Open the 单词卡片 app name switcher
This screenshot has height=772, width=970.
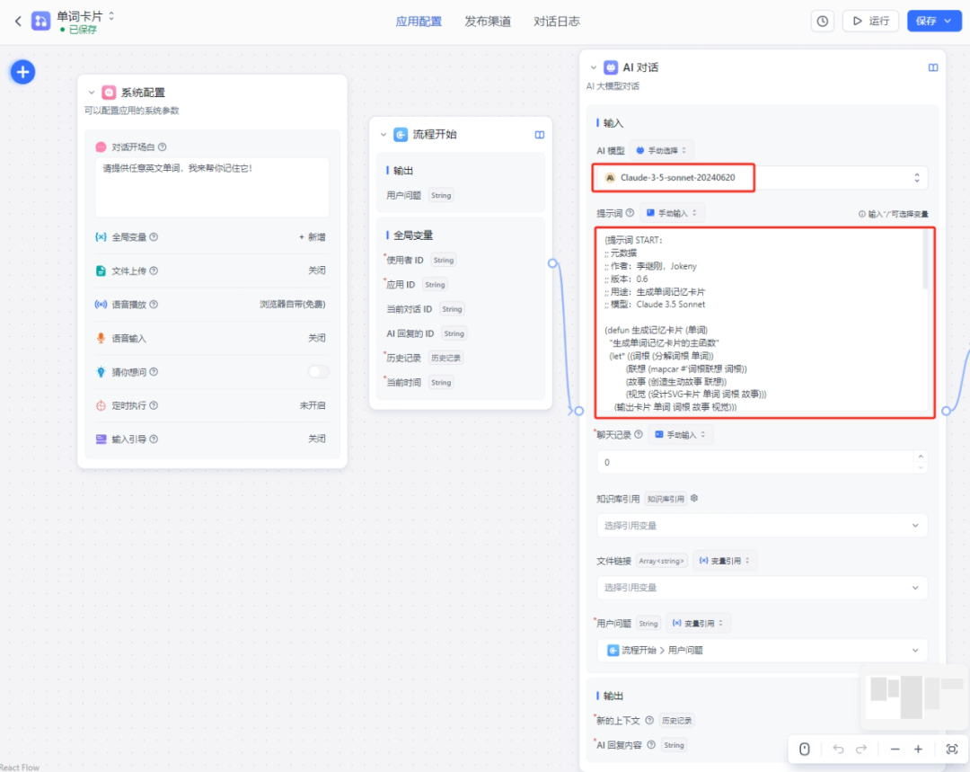pos(111,15)
